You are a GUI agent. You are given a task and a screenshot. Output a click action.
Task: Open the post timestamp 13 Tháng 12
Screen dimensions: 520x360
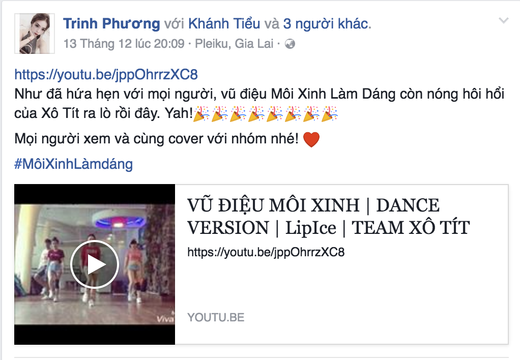(x=124, y=43)
